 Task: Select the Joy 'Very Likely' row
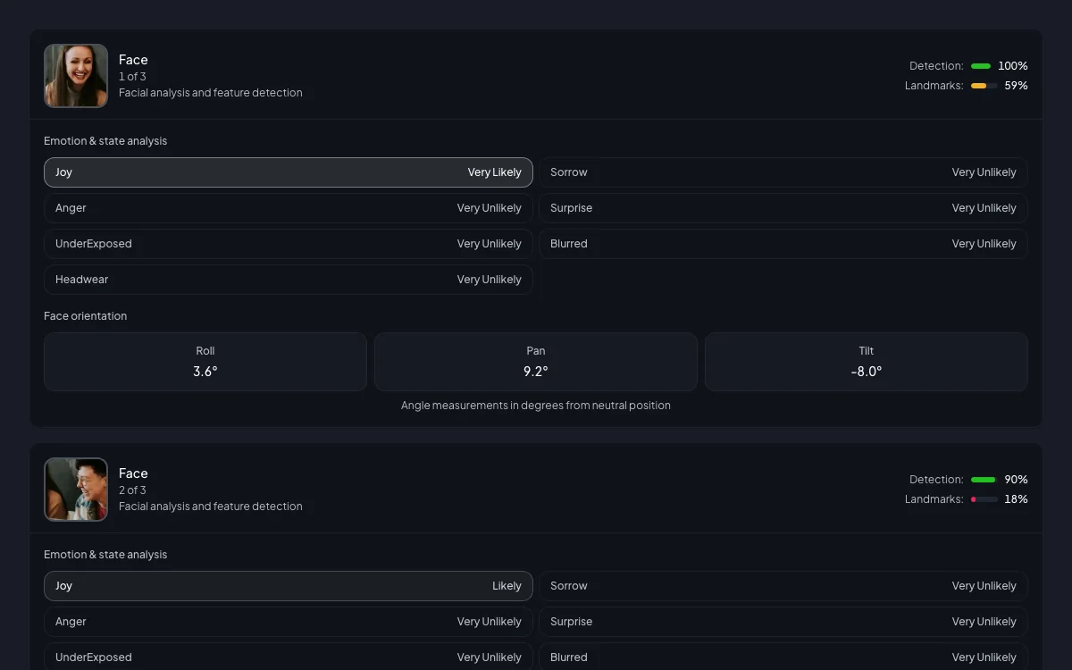tap(289, 172)
